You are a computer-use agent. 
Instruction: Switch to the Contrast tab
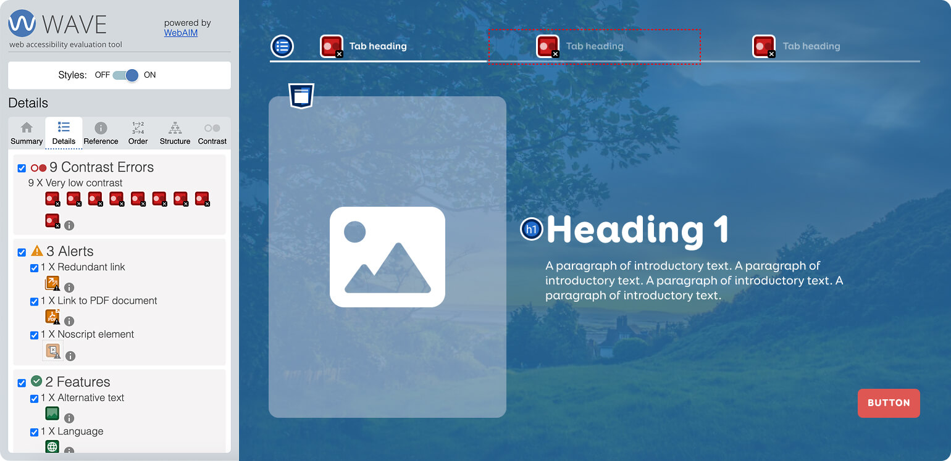(x=212, y=133)
